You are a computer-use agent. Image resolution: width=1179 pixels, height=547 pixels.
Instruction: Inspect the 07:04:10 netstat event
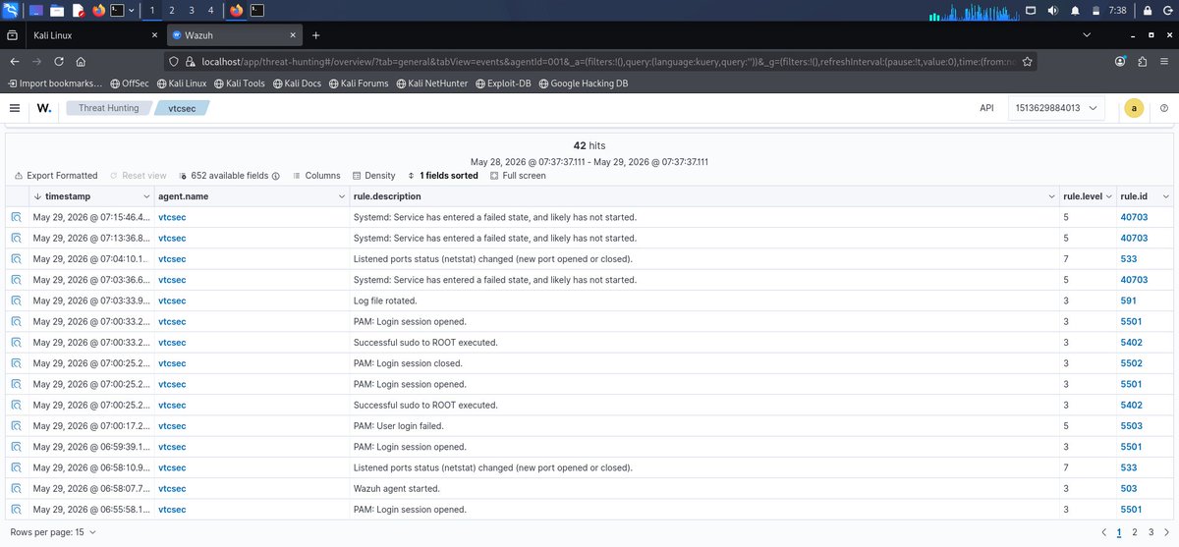click(x=17, y=259)
